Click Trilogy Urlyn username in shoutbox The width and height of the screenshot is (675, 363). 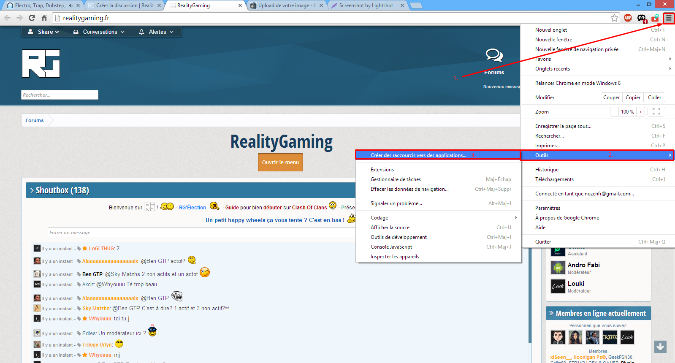97,345
